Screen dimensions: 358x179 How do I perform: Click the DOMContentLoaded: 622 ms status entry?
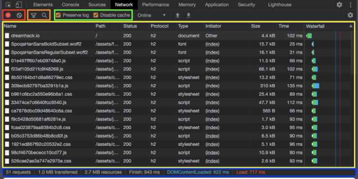pyautogui.click(x=198, y=172)
